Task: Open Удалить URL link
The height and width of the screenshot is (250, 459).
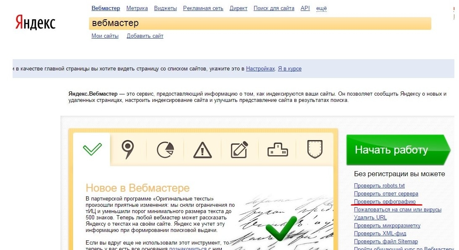Action: tap(370, 218)
